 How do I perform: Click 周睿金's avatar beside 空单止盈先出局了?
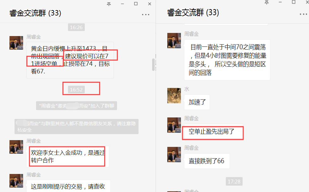tap(174, 125)
